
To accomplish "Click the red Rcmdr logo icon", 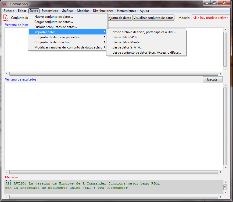I will click(x=6, y=18).
